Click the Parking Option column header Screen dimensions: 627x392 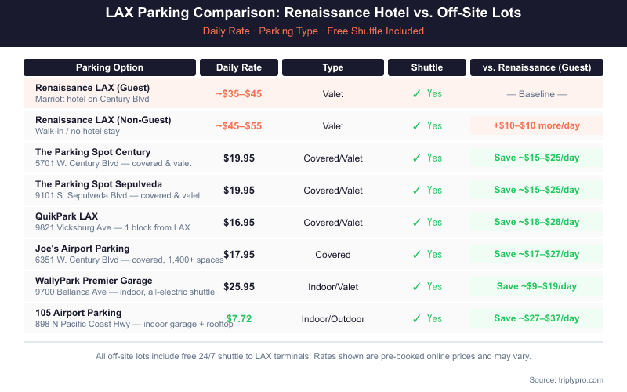coord(110,67)
